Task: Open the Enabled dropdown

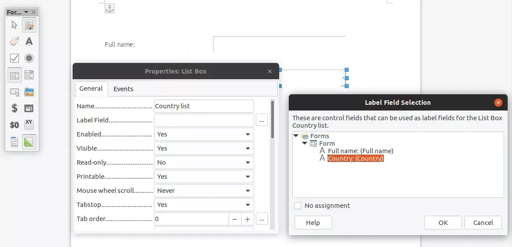Action: 204,134
